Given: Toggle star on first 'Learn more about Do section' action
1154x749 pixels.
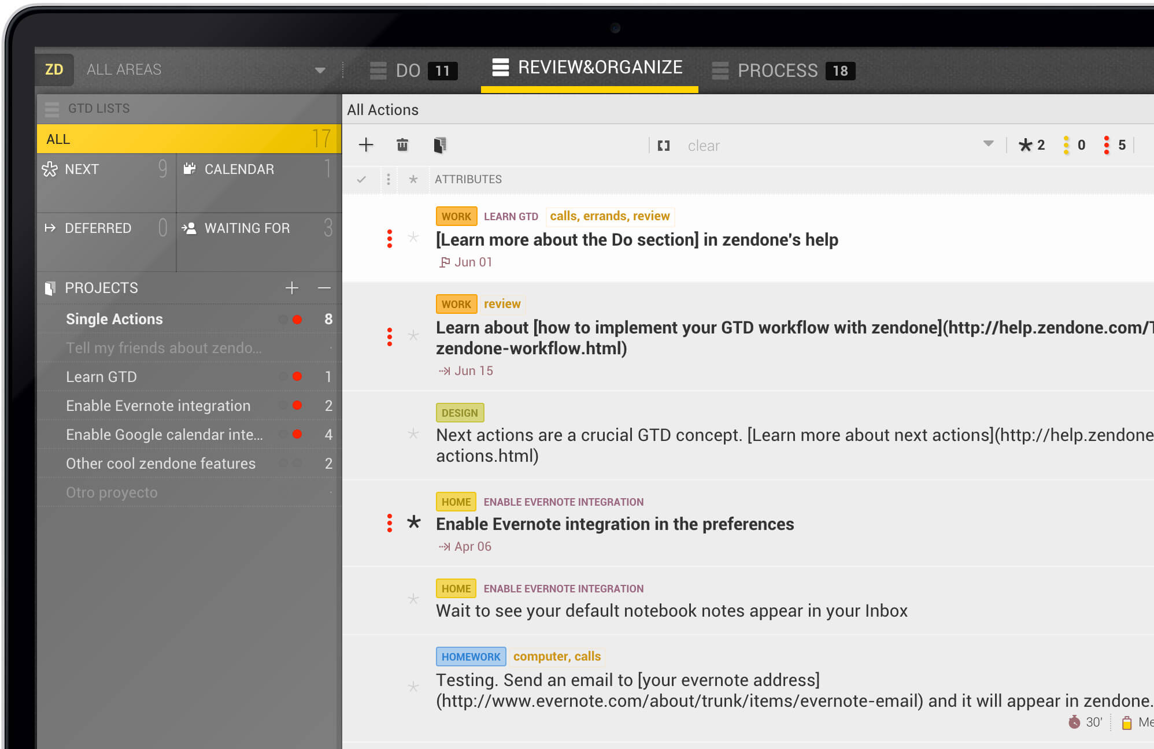Looking at the screenshot, I should click(412, 240).
